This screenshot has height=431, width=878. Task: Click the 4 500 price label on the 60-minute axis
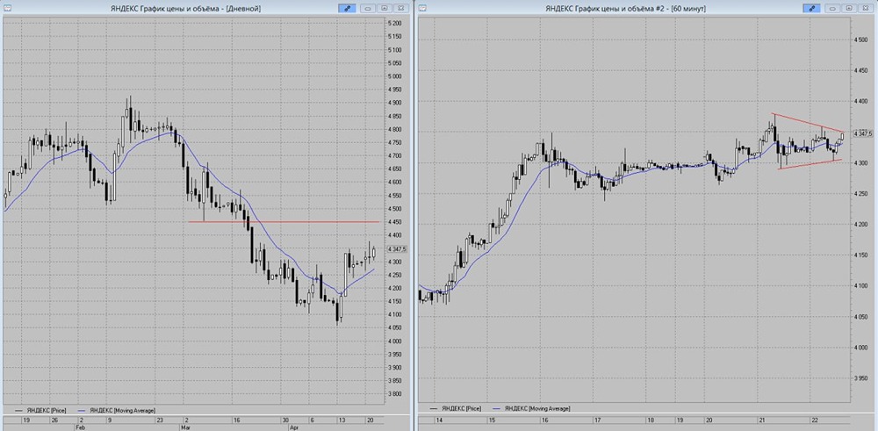pos(861,40)
